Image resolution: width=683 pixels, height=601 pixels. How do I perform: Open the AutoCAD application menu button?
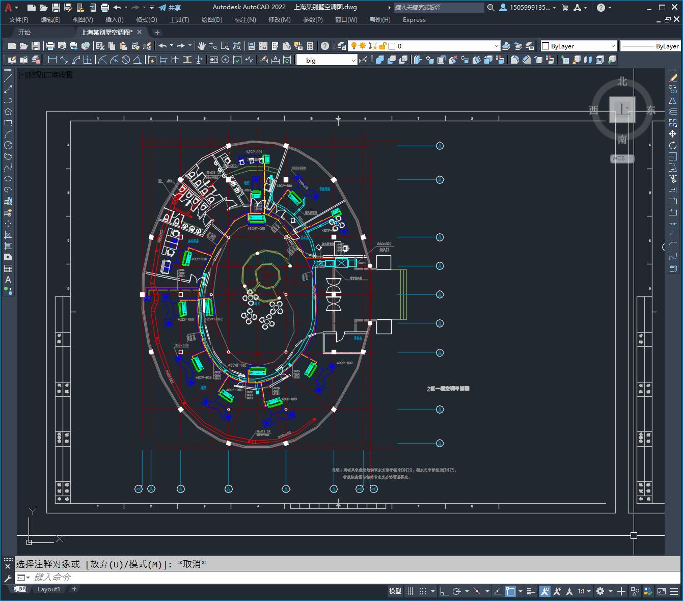(x=10, y=7)
